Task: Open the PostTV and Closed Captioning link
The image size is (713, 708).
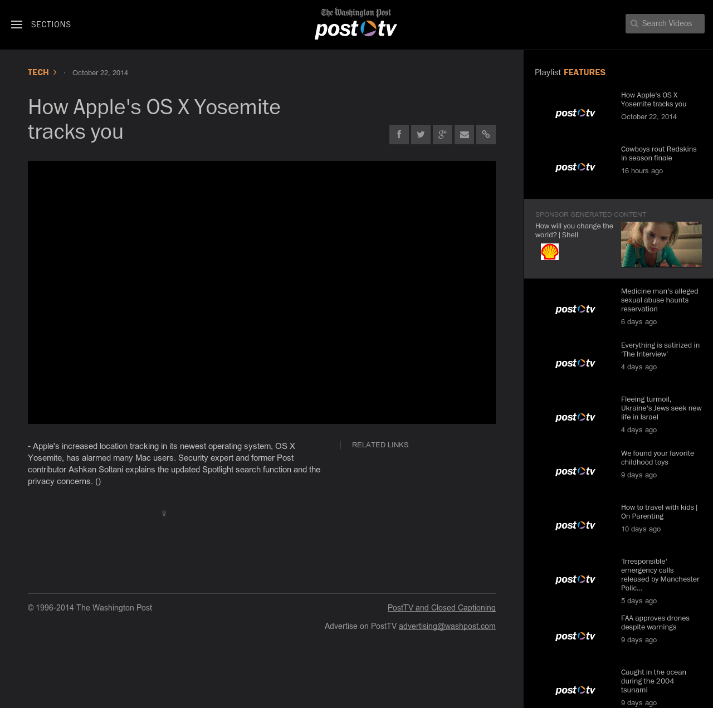Action: tap(442, 608)
